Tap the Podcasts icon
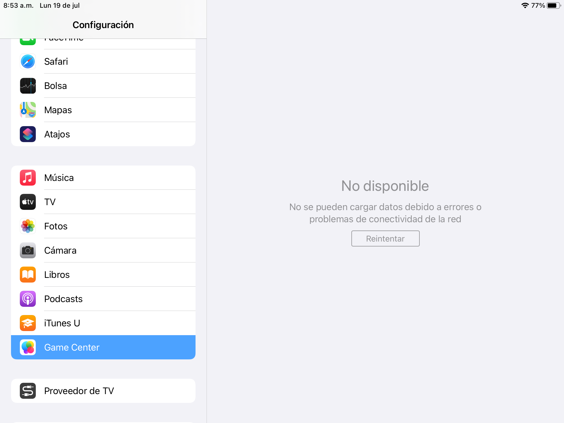Screen dimensions: 564x423 [x=28, y=299]
